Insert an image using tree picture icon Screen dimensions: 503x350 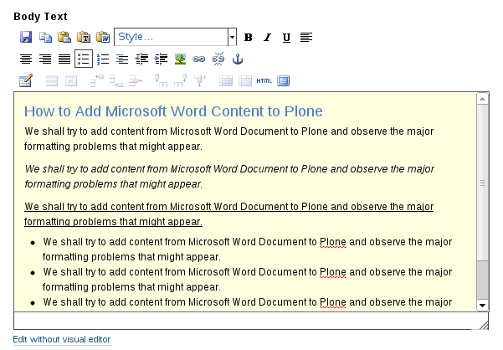pos(180,59)
